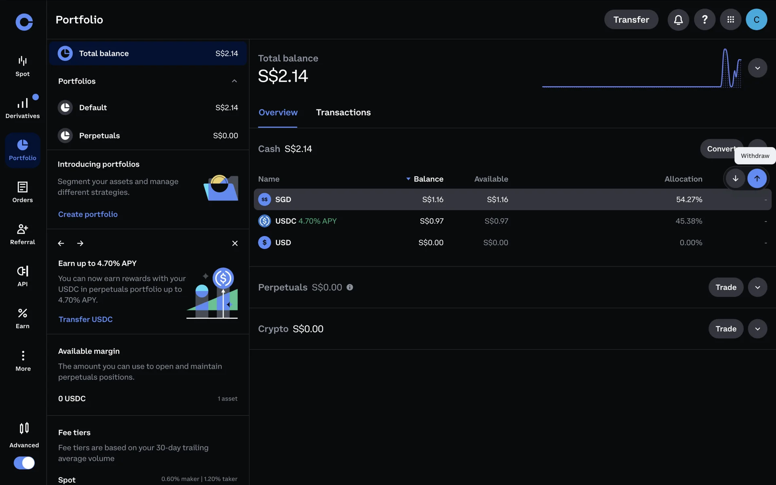
Task: Open the apps grid menu icon
Action: click(x=730, y=20)
